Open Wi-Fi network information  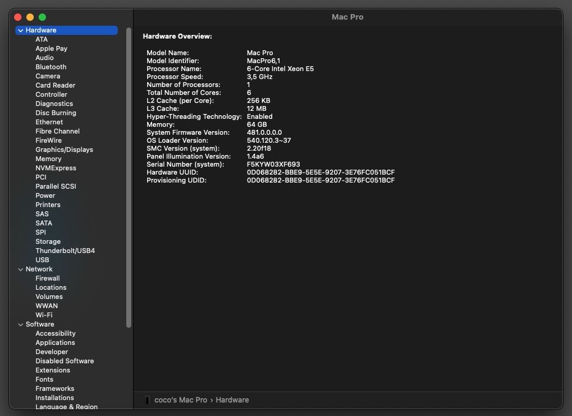44,315
